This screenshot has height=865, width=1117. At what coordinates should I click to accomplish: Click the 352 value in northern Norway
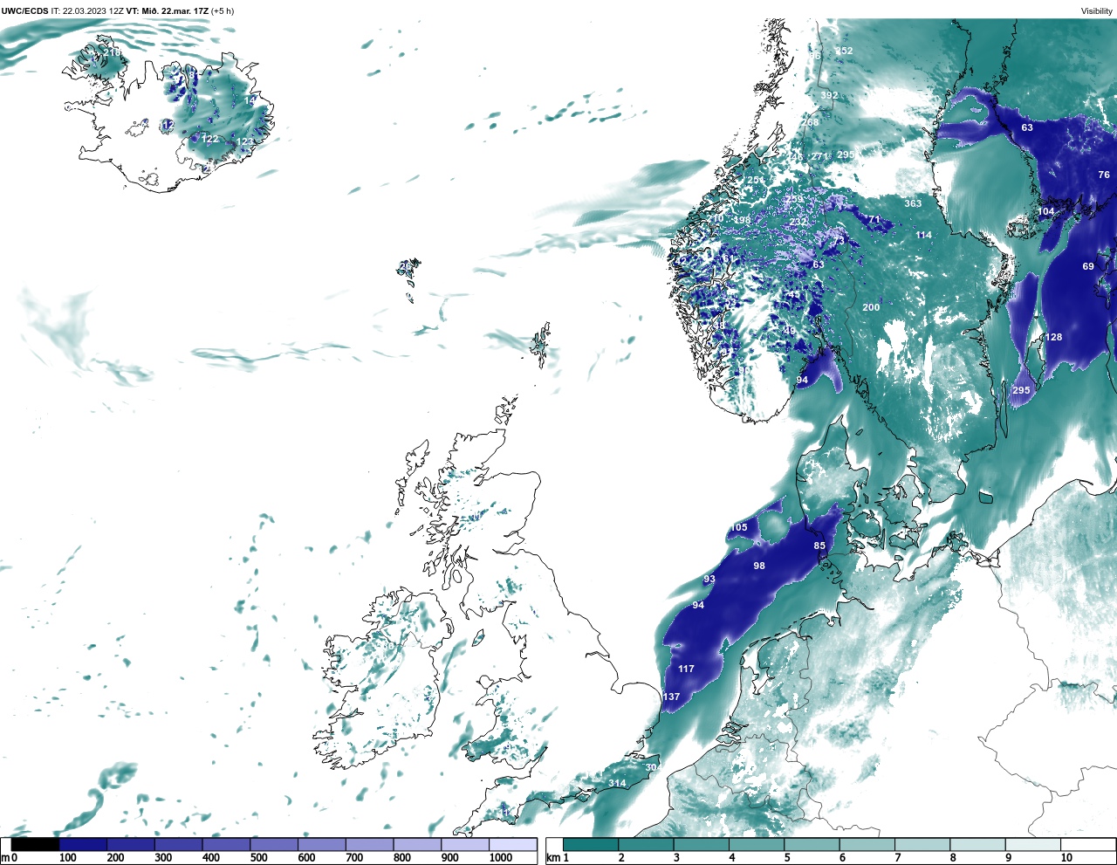click(x=844, y=51)
